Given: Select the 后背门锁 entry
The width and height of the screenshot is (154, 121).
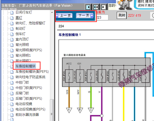Looking at the screenshot, I should 22,93.
